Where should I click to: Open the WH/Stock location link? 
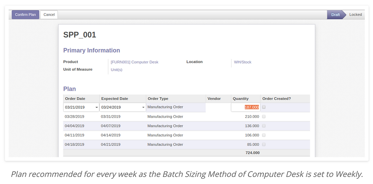(243, 62)
